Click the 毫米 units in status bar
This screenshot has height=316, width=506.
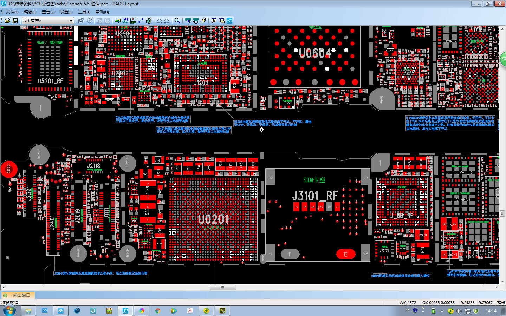[501, 303]
